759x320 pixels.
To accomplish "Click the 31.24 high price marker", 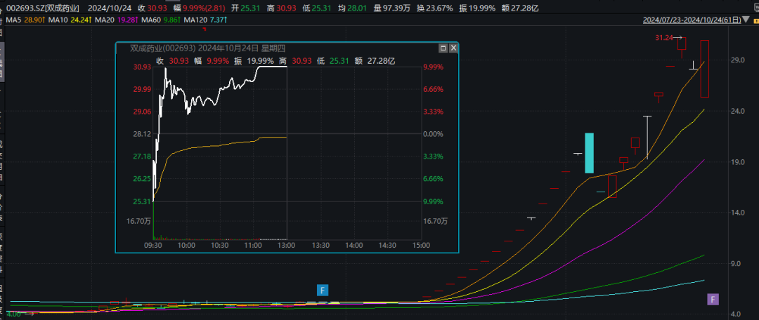I will pos(664,37).
